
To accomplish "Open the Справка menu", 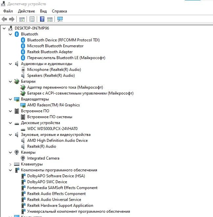I will pyautogui.click(x=59, y=11).
